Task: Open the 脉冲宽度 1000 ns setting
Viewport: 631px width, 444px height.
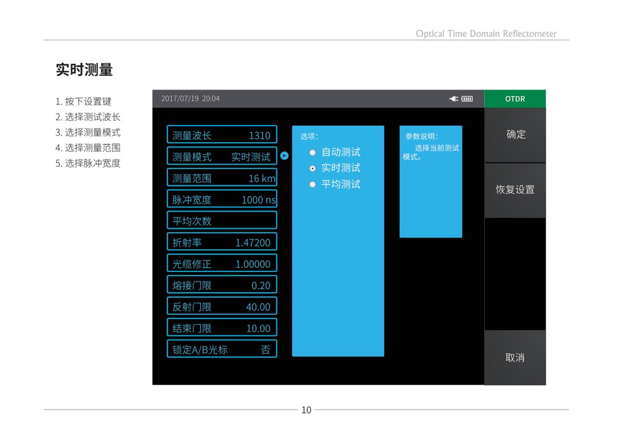Action: coord(222,199)
